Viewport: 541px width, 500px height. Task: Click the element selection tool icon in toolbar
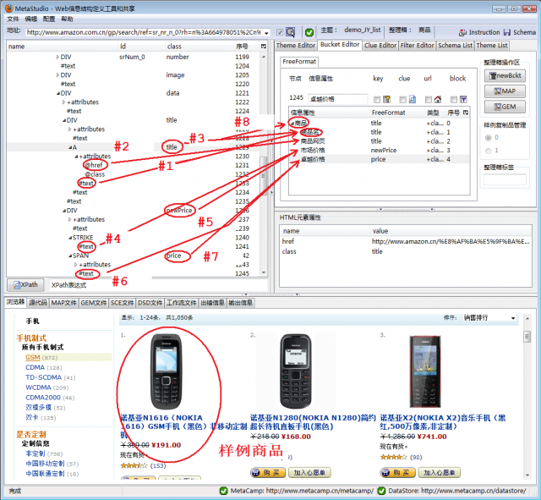point(291,32)
